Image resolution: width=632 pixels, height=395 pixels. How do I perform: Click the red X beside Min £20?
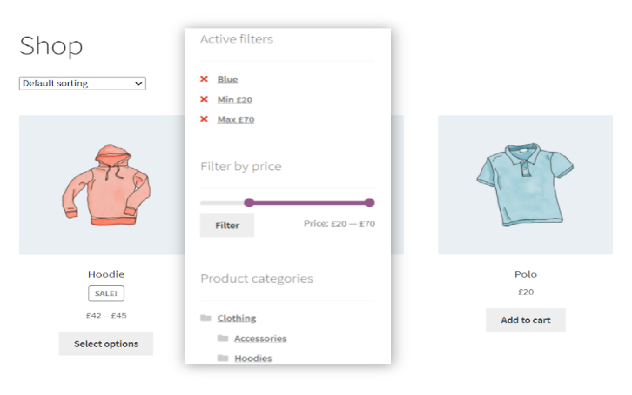(204, 100)
